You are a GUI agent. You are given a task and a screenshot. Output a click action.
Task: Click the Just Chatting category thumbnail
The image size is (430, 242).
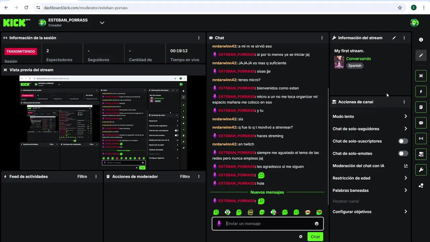(x=339, y=62)
